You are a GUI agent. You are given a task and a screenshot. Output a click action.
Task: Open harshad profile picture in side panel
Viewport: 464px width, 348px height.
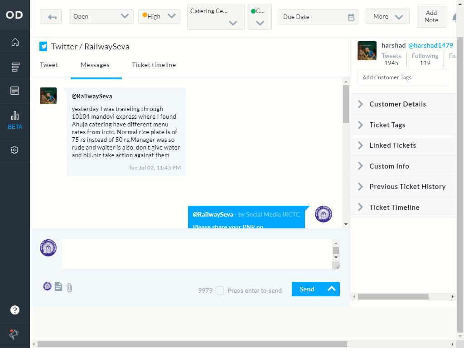click(x=367, y=51)
